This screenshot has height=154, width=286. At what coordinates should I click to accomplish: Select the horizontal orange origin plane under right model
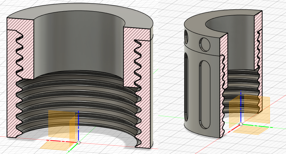coord(251,130)
